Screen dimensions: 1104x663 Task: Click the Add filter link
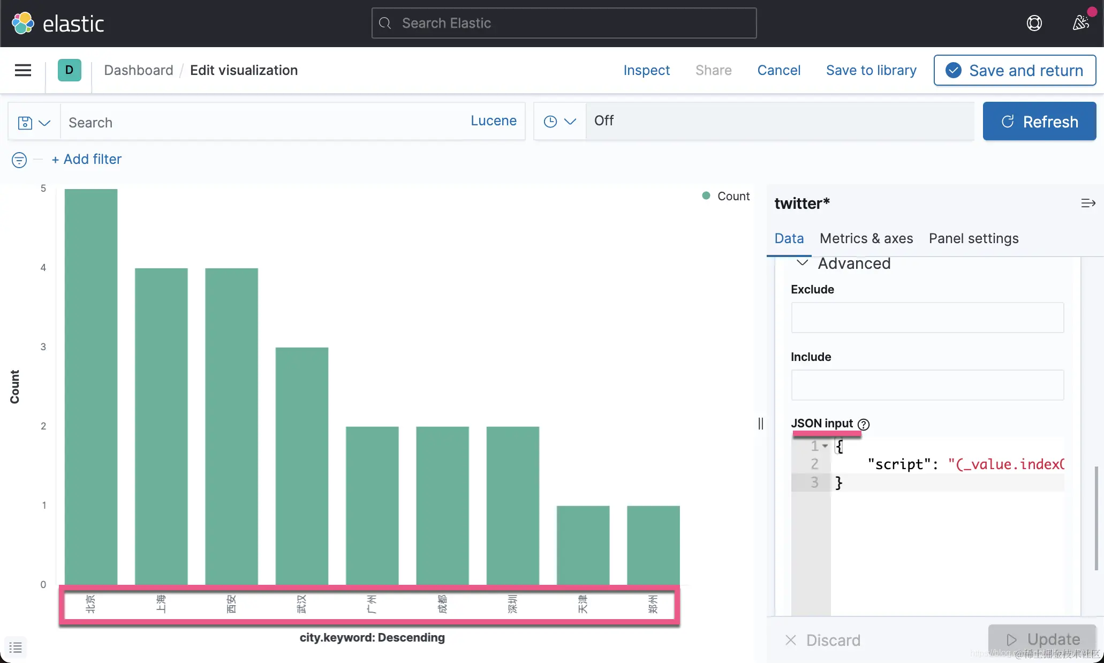pyautogui.click(x=87, y=160)
